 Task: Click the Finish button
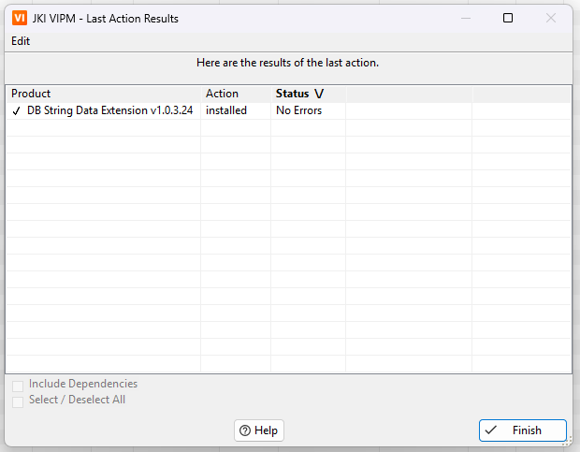click(x=523, y=430)
